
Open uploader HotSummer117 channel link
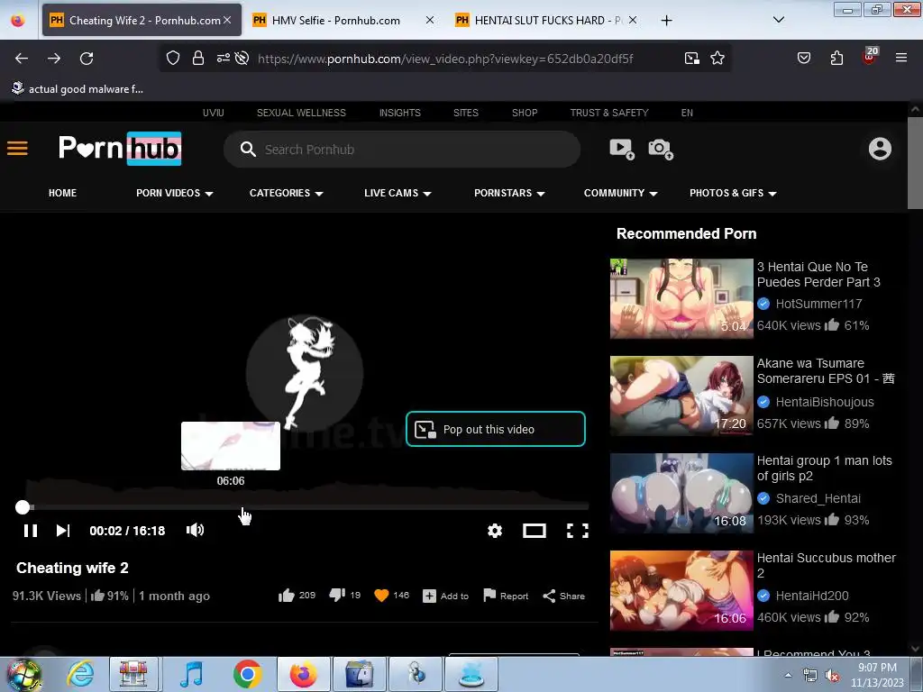818,304
